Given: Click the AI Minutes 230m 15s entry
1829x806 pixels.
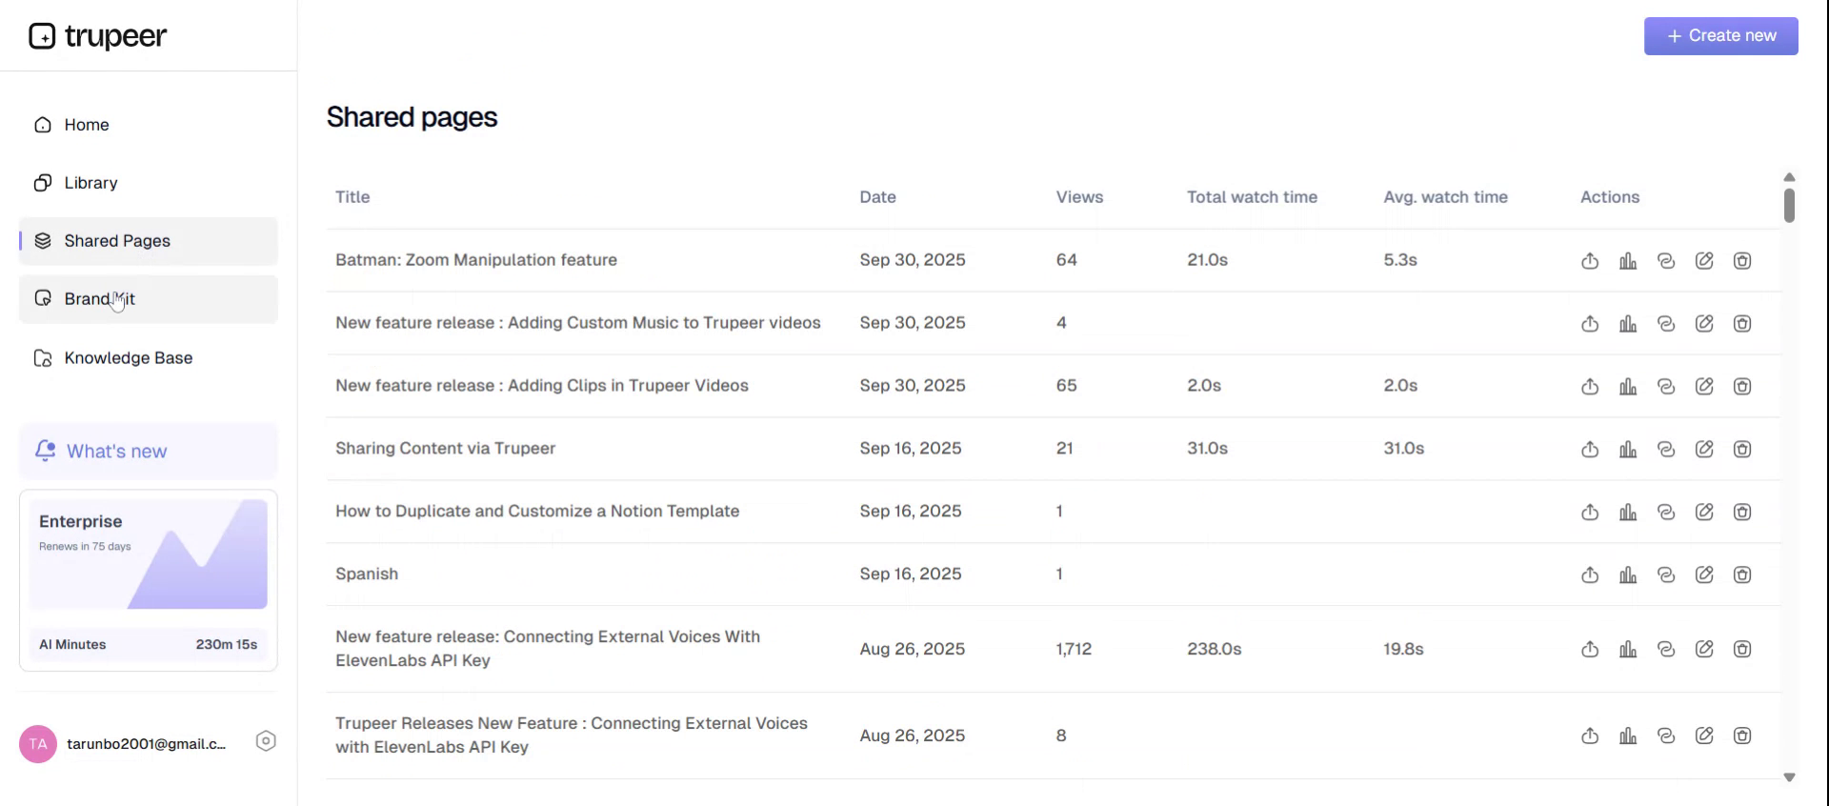Looking at the screenshot, I should click(x=149, y=645).
